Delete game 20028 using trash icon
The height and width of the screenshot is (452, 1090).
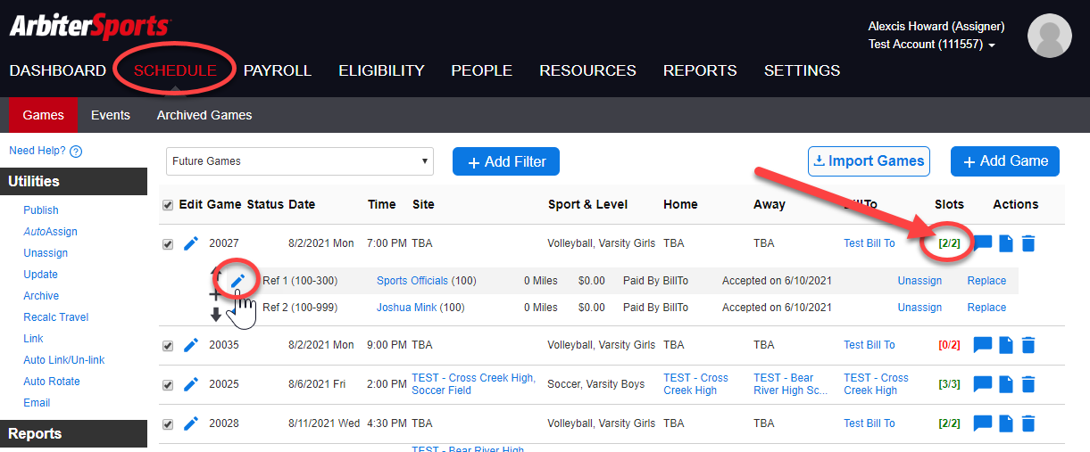click(x=1028, y=423)
